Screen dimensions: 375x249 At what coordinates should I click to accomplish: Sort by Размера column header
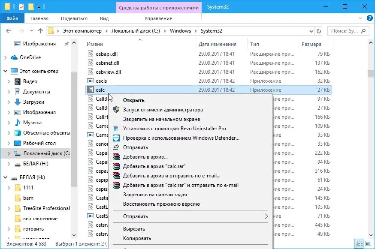tap(311, 44)
